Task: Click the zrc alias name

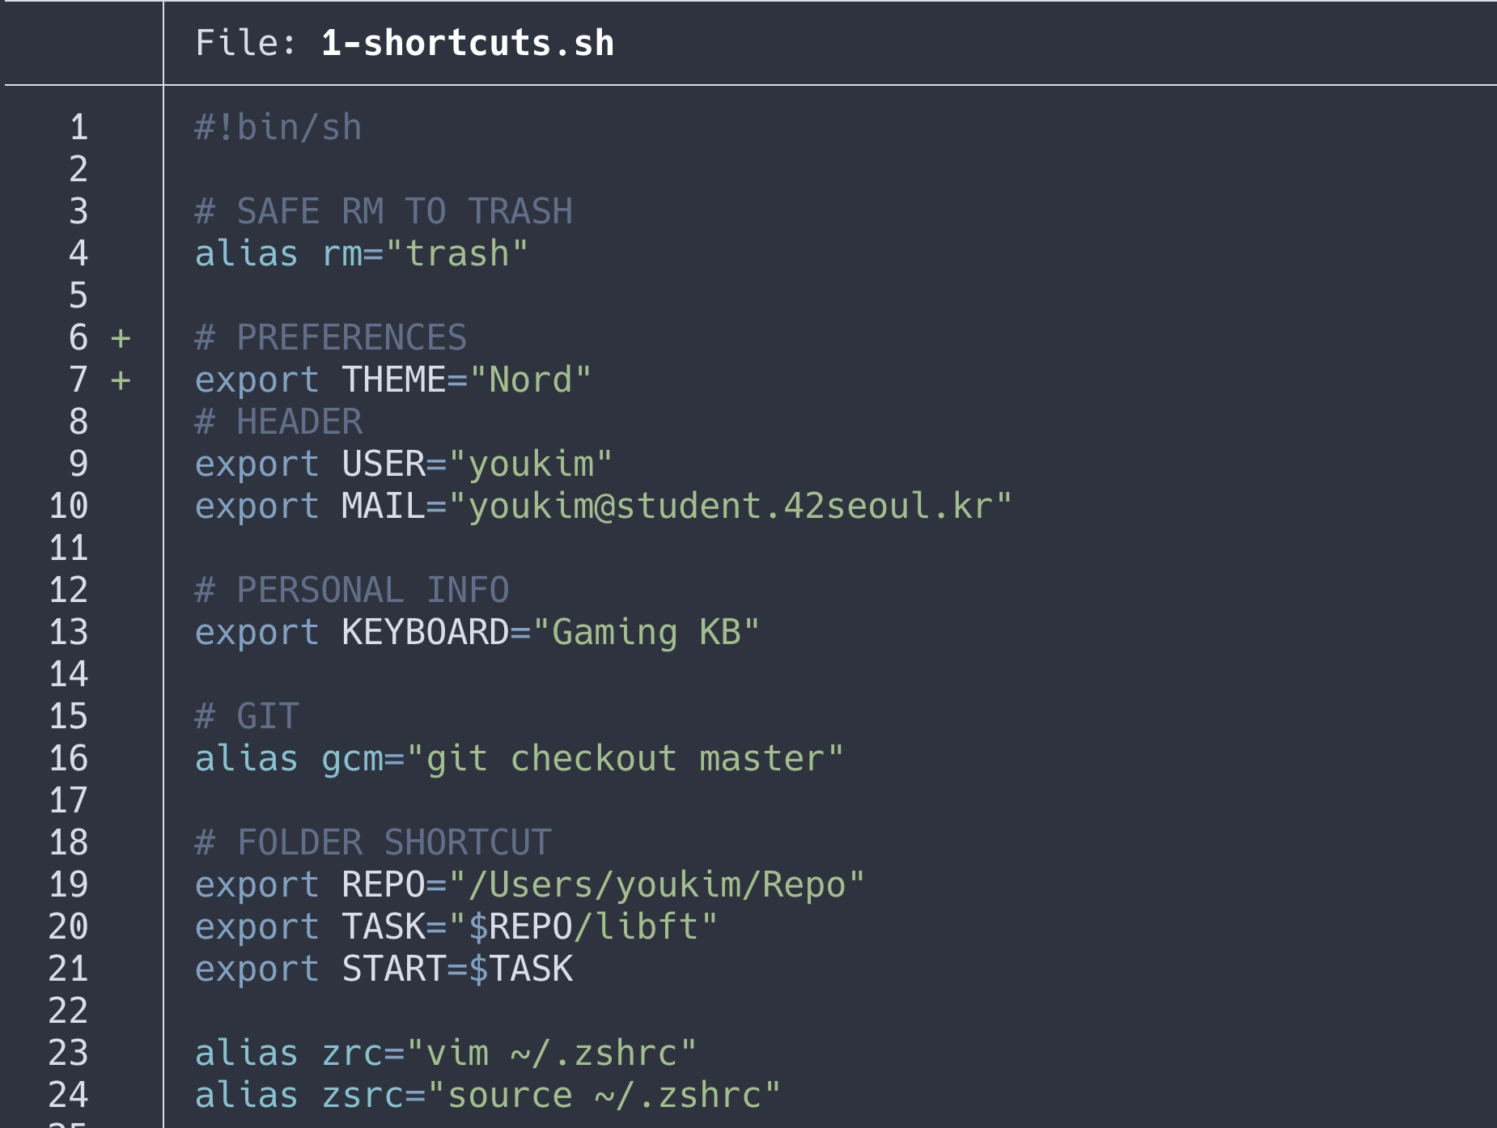Action: click(352, 1054)
